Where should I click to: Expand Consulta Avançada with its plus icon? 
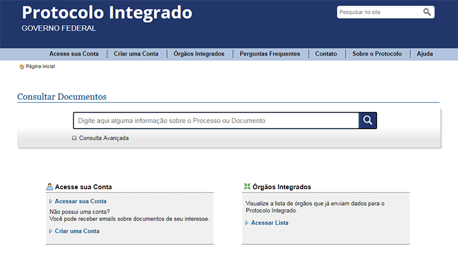[74, 138]
